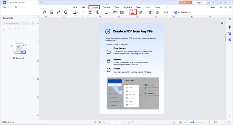This screenshot has width=233, height=125.
Task: Click the vertical scrollbar thumb
Action: click(225, 37)
